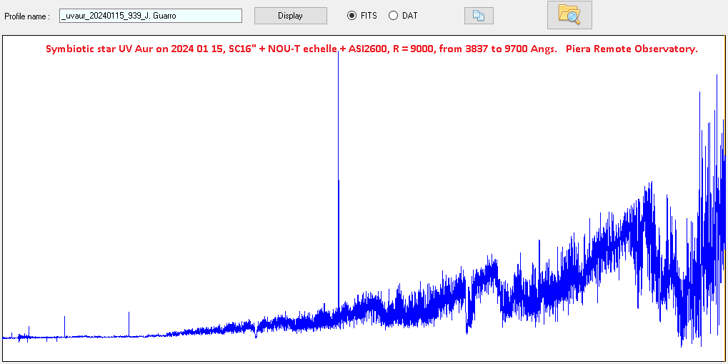728x364 pixels.
Task: Click the 'Profile name :' label
Action: (27, 16)
